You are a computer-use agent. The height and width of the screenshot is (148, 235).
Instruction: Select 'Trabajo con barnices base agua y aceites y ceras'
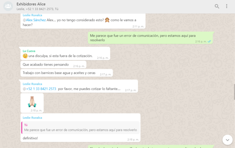[59, 73]
